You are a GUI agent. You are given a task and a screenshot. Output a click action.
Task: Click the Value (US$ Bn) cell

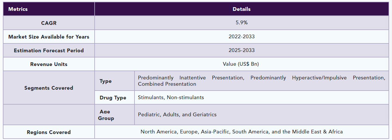pyautogui.click(x=241, y=64)
